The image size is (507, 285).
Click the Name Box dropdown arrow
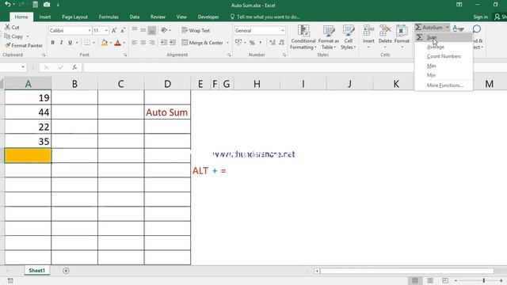(x=23, y=67)
